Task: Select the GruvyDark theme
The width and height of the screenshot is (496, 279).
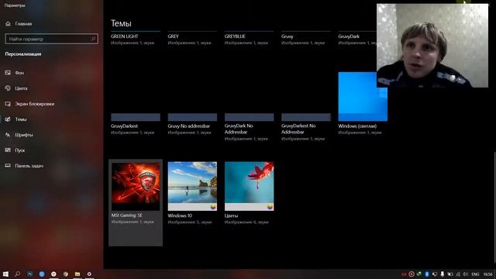Action: 357,39
